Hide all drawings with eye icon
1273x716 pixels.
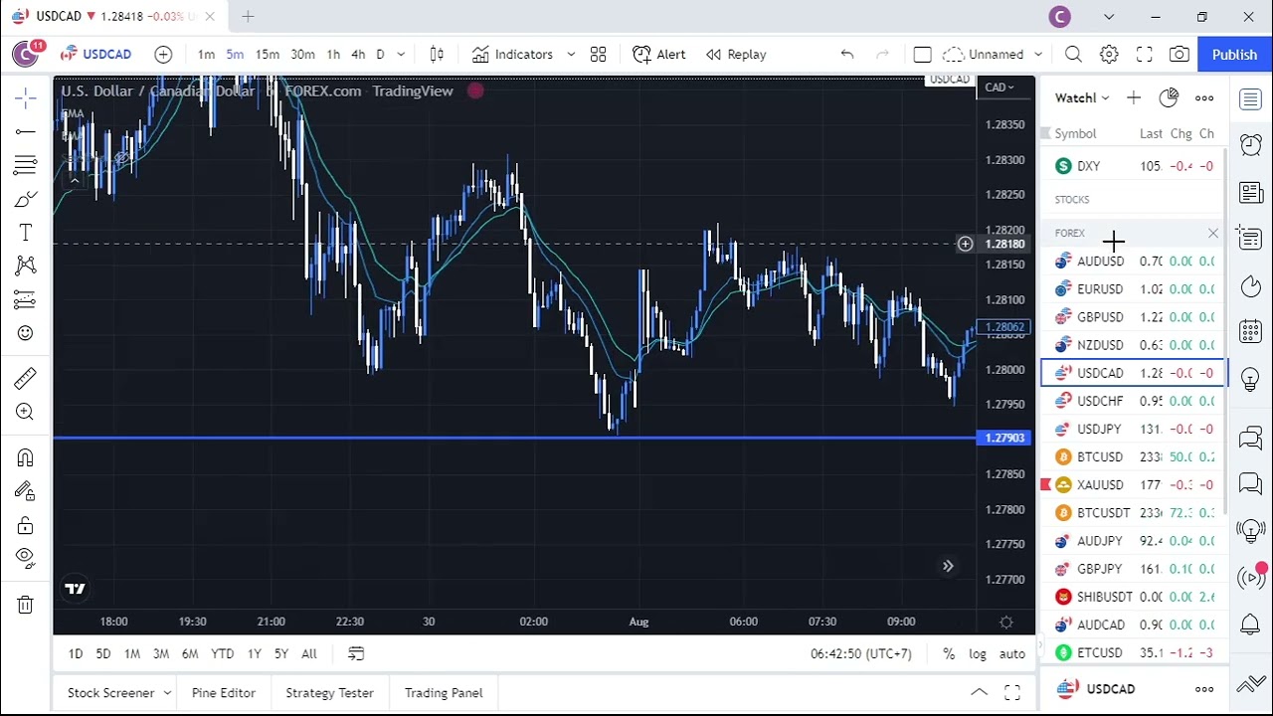click(x=26, y=558)
